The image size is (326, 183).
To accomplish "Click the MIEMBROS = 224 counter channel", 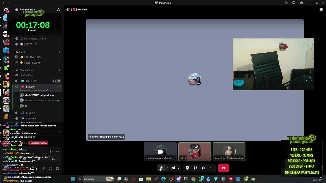I will tap(38, 39).
